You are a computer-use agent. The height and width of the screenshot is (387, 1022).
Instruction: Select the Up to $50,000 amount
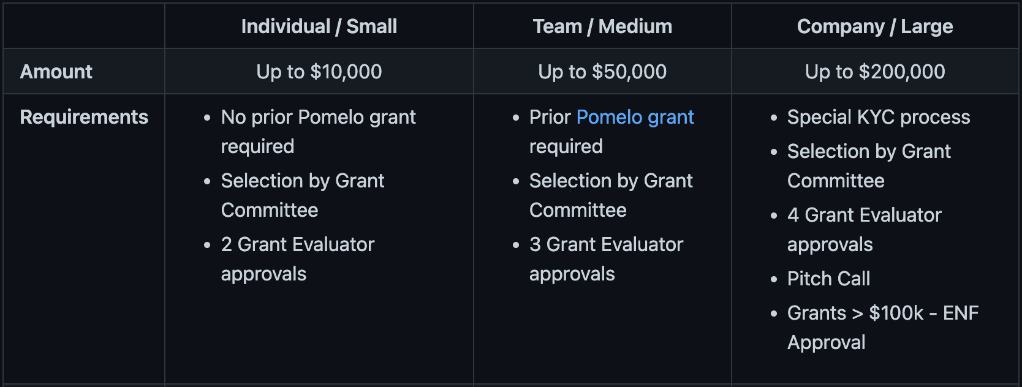point(602,72)
